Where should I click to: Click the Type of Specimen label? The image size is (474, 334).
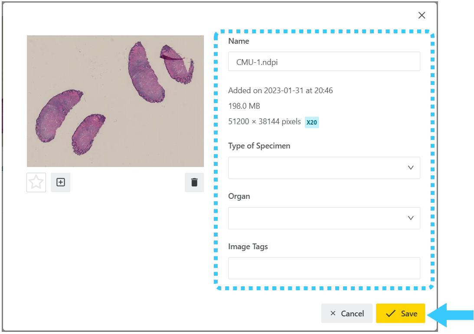(x=259, y=146)
